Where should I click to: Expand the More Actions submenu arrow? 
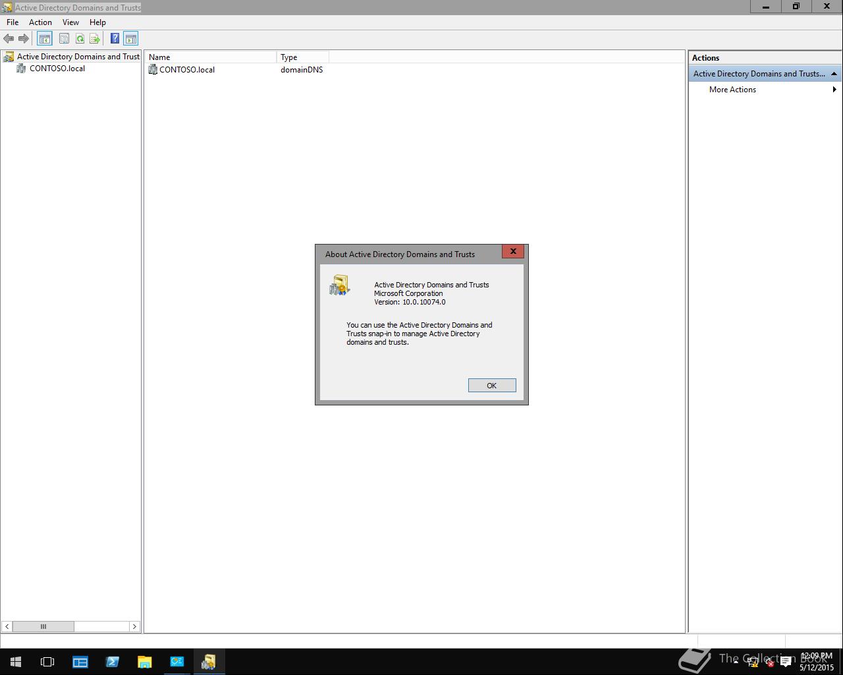tap(834, 90)
